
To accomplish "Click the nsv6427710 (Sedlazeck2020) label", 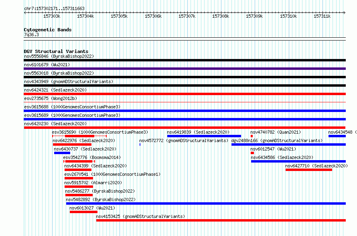I will coord(316,166).
